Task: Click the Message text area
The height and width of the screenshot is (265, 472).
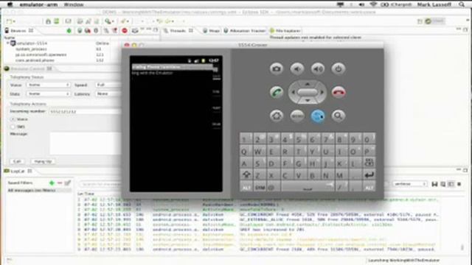Action: pyautogui.click(x=86, y=143)
